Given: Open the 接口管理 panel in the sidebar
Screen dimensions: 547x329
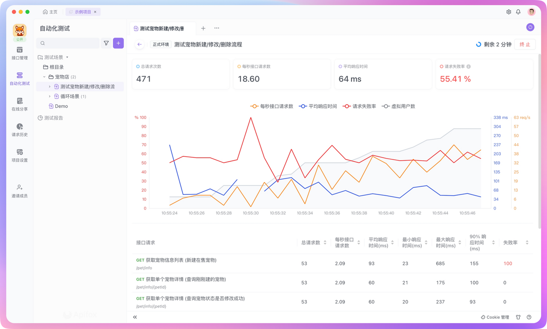Looking at the screenshot, I should pos(19,53).
